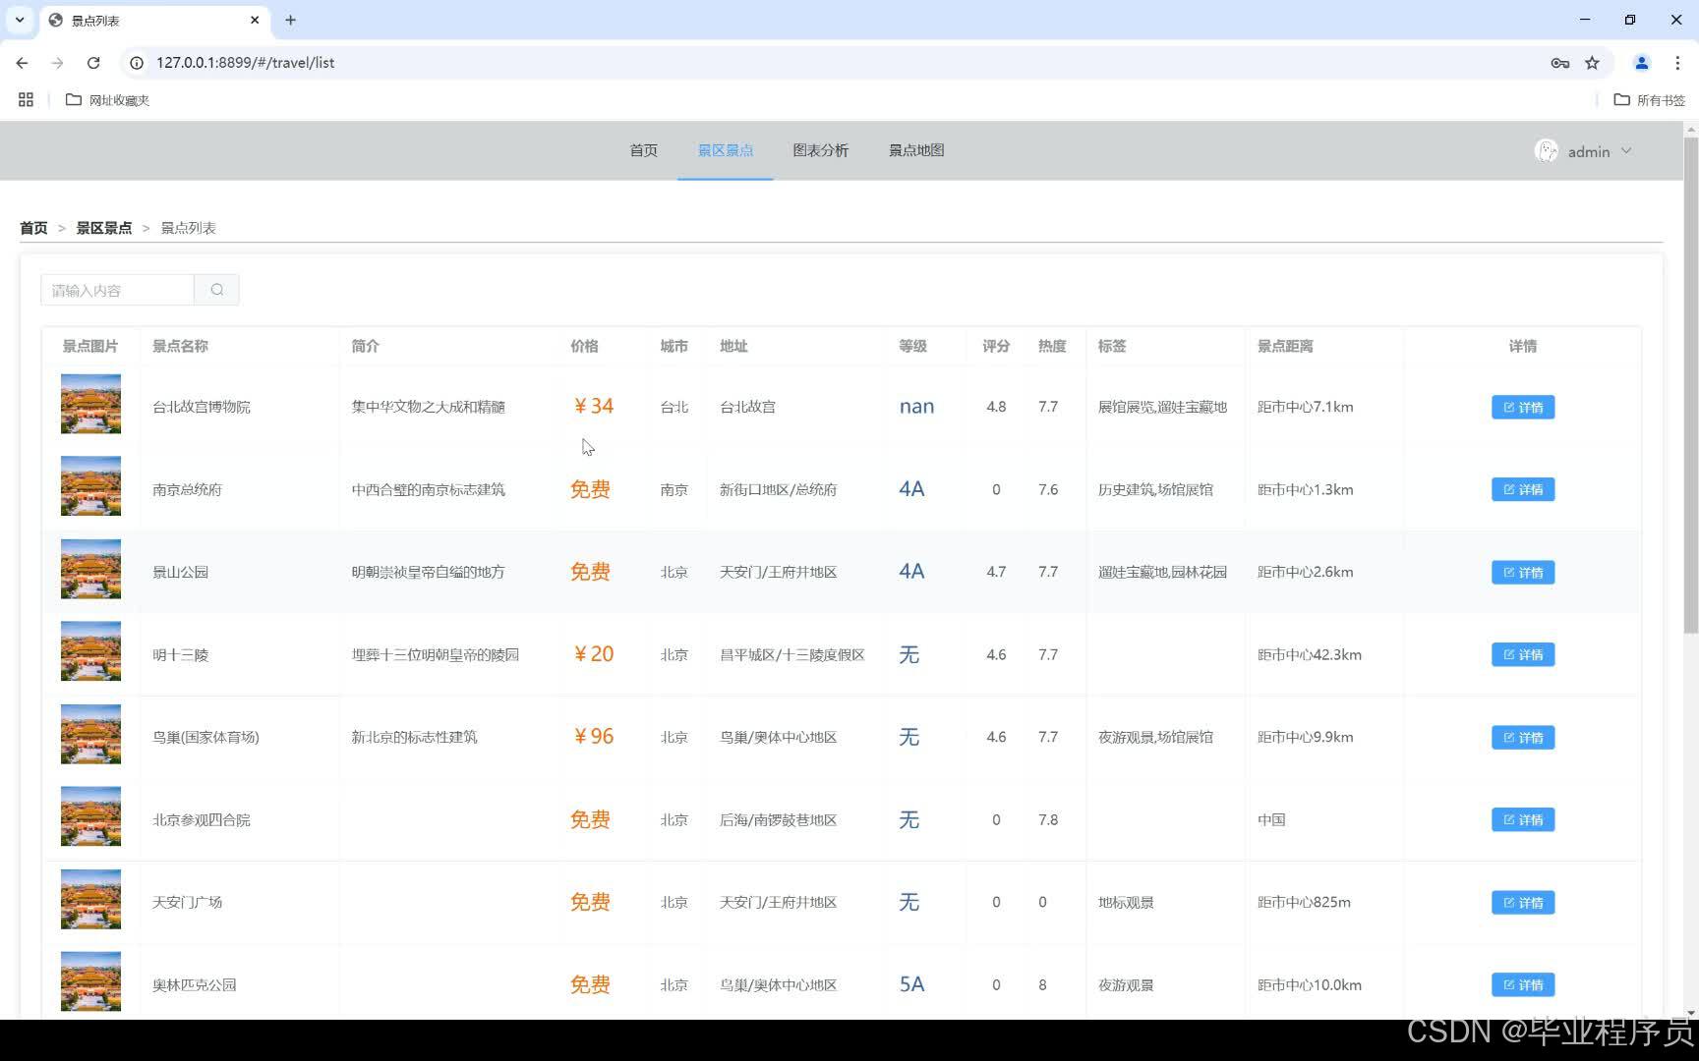Click the 景点距离 column header
The image size is (1699, 1061).
coord(1285,346)
